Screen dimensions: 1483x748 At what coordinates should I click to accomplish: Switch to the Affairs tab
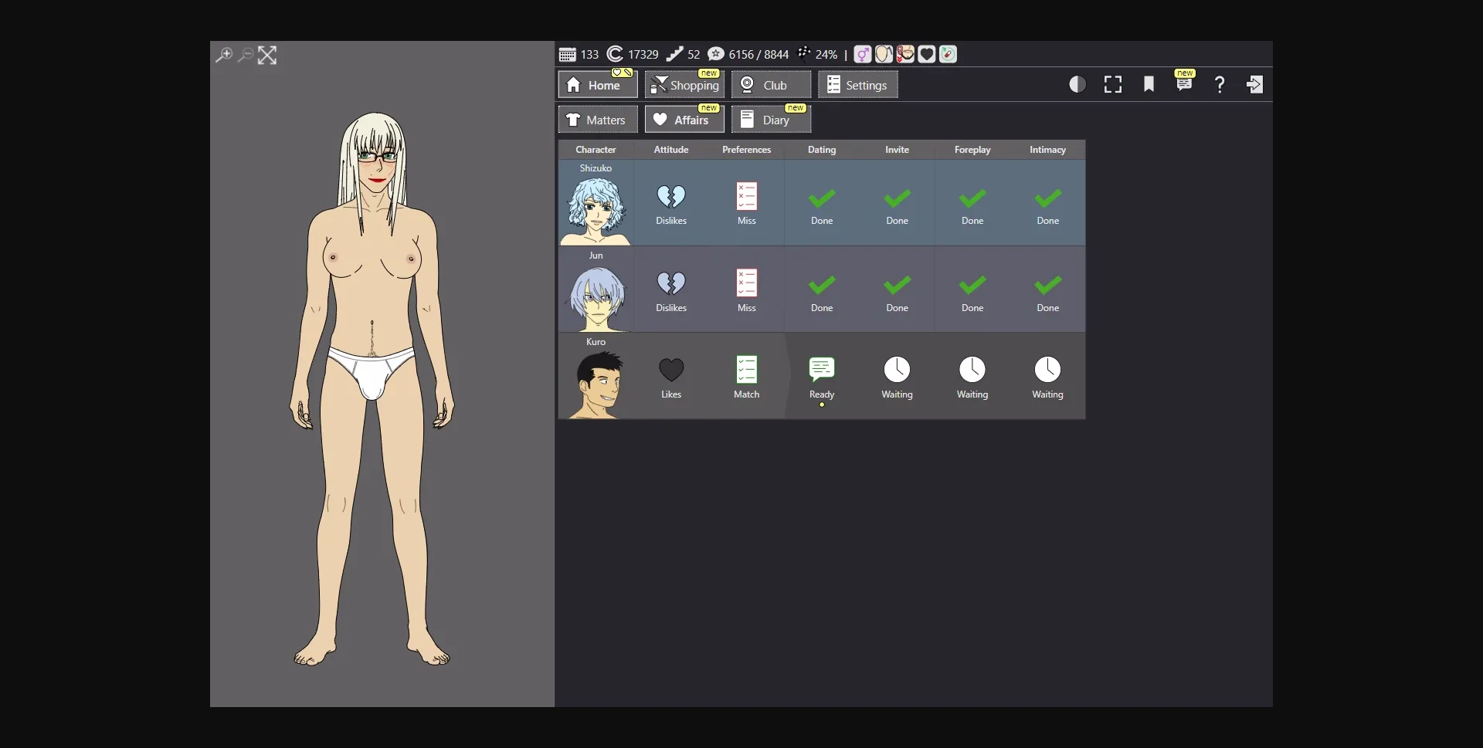pos(684,120)
